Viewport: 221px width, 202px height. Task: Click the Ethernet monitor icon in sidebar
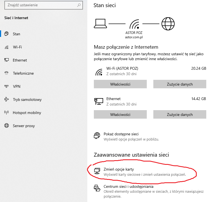point(7,60)
